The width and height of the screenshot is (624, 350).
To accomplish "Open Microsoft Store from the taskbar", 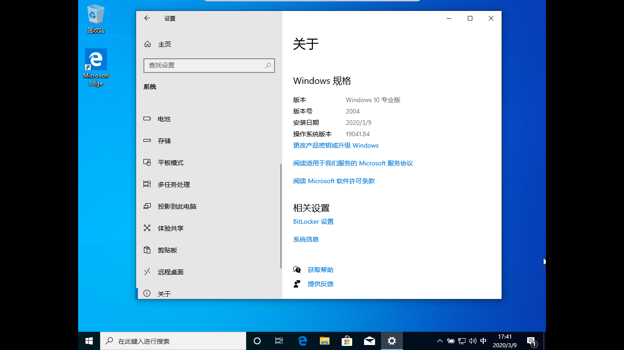I will [347, 340].
